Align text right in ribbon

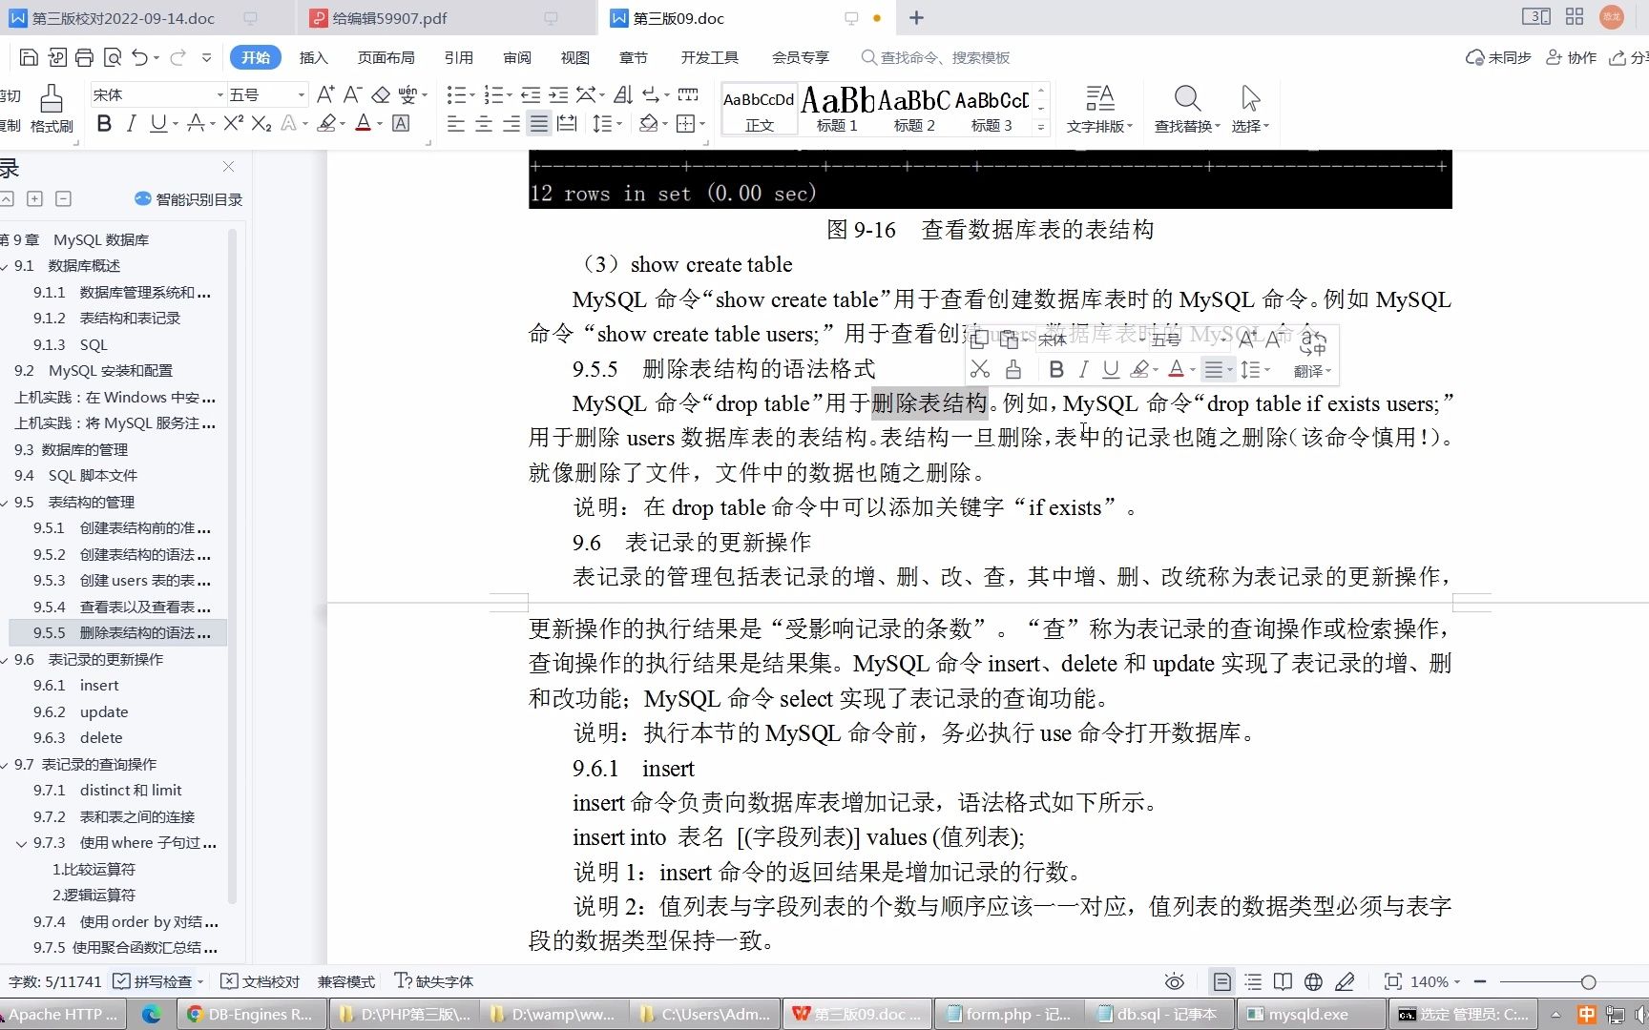click(511, 124)
